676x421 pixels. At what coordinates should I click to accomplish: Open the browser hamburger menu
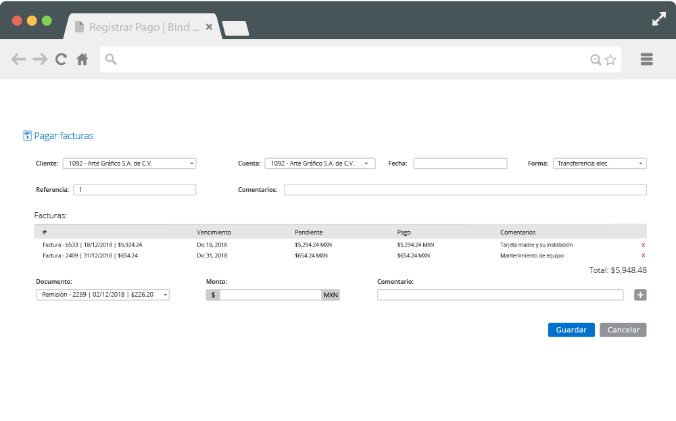[x=647, y=59]
